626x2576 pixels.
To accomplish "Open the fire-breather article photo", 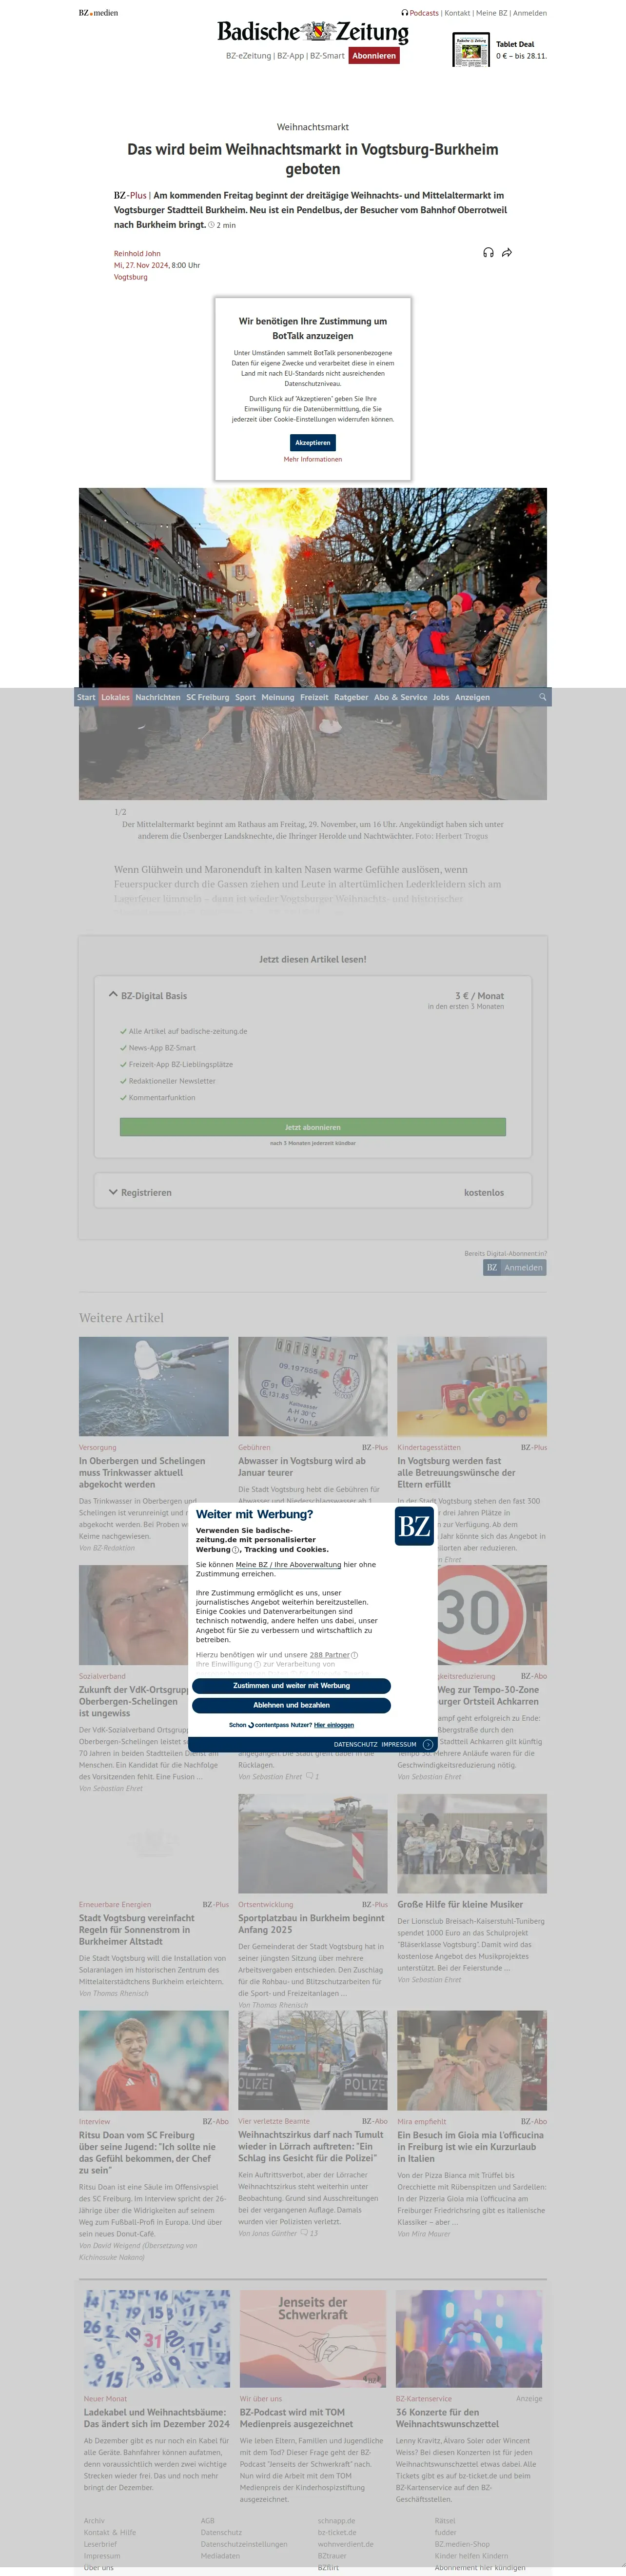I will click(x=313, y=643).
